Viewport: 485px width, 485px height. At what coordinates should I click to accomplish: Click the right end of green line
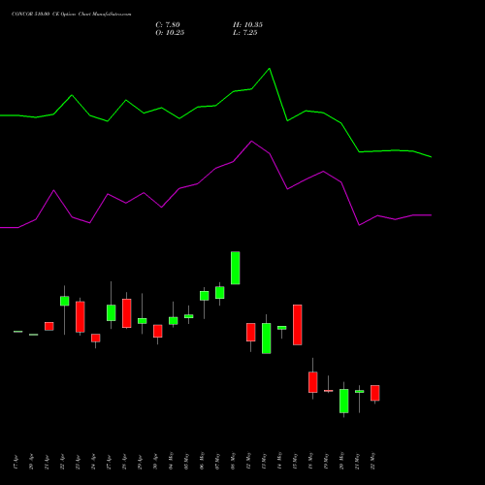432,157
